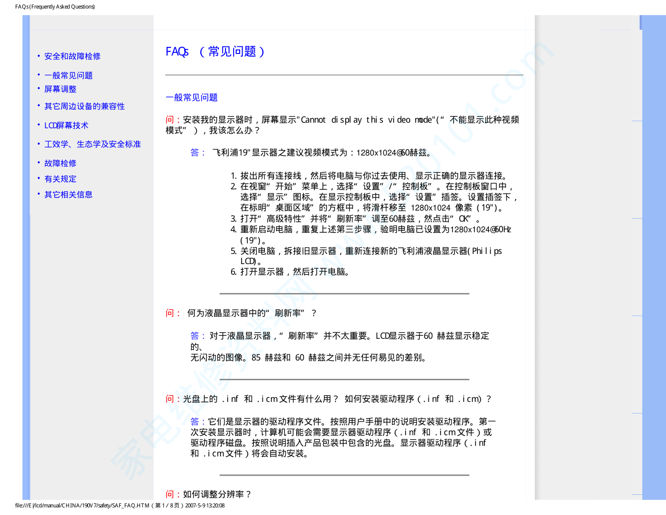The image size is (666, 515).
Task: Click answer line 飞利浦19"显示器之建议视频模式
Action: click(x=312, y=152)
